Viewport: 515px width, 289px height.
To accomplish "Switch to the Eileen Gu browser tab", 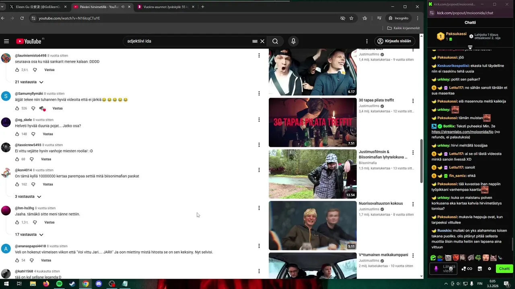I will [x=38, y=7].
